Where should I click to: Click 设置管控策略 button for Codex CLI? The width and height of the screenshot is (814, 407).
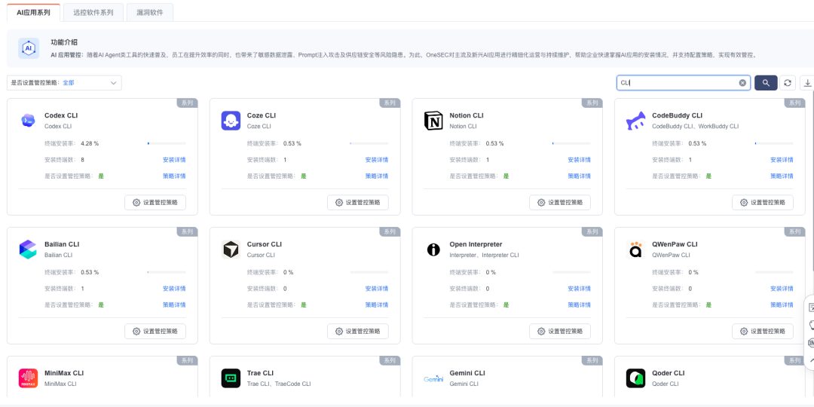(x=155, y=203)
